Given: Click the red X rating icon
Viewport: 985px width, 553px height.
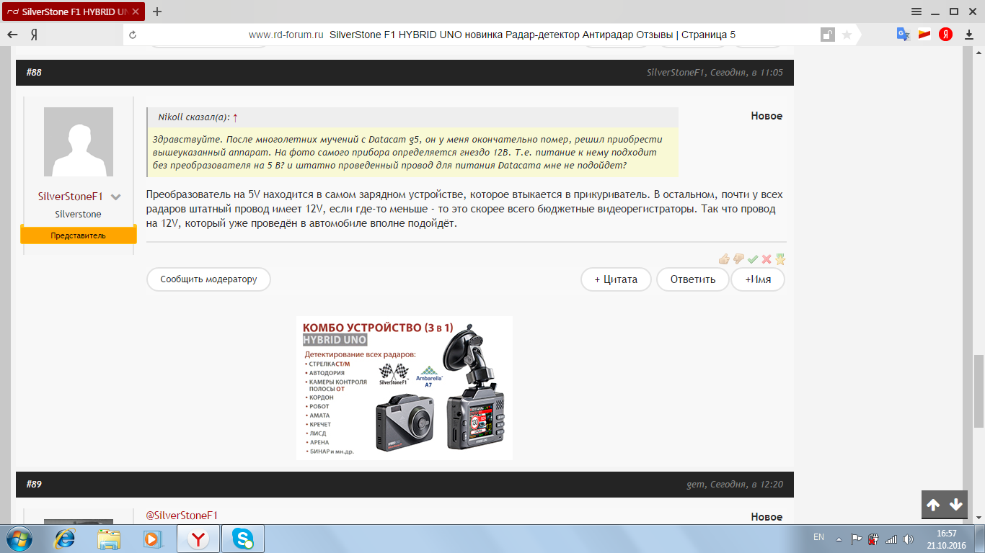Looking at the screenshot, I should [x=767, y=259].
